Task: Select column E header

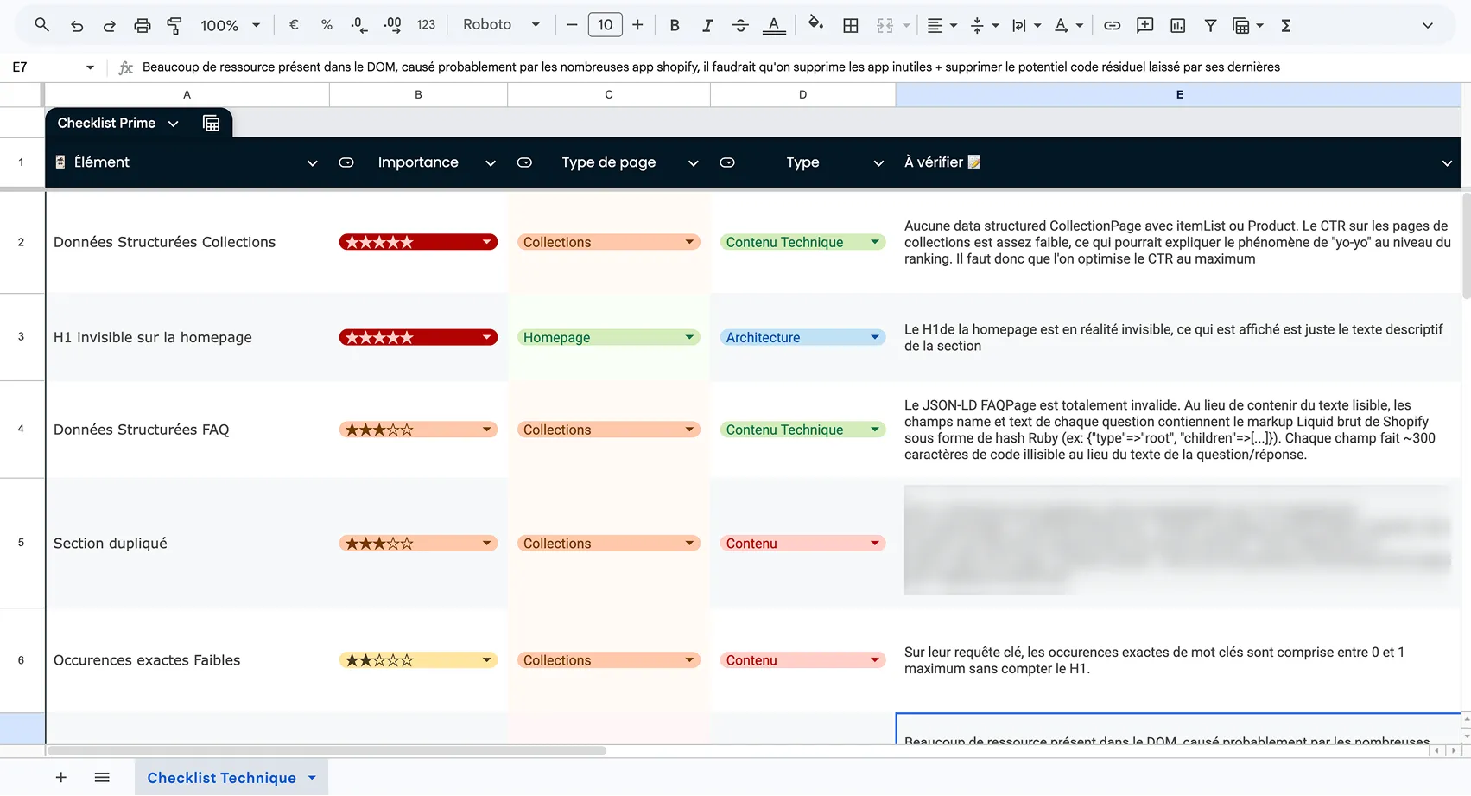Action: [1178, 94]
